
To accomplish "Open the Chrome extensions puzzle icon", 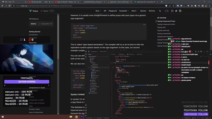I will coord(195,6).
